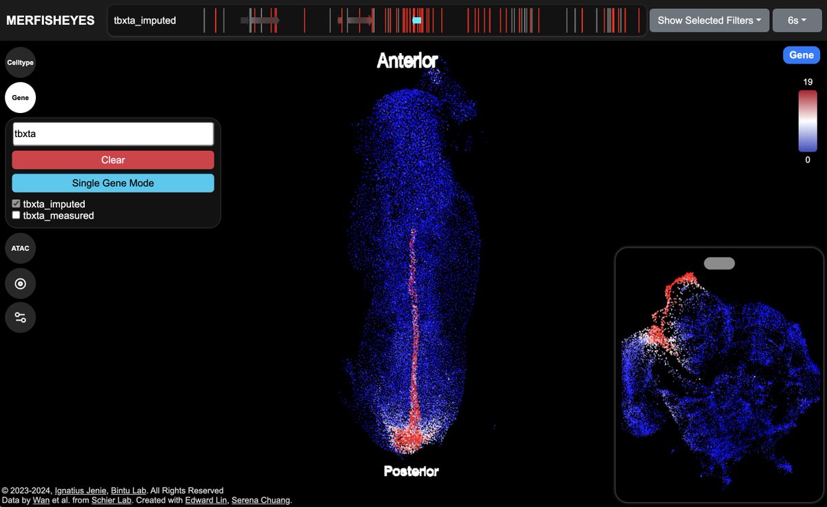The width and height of the screenshot is (827, 507).
Task: Click the target/recenter circle icon
Action: click(x=20, y=283)
